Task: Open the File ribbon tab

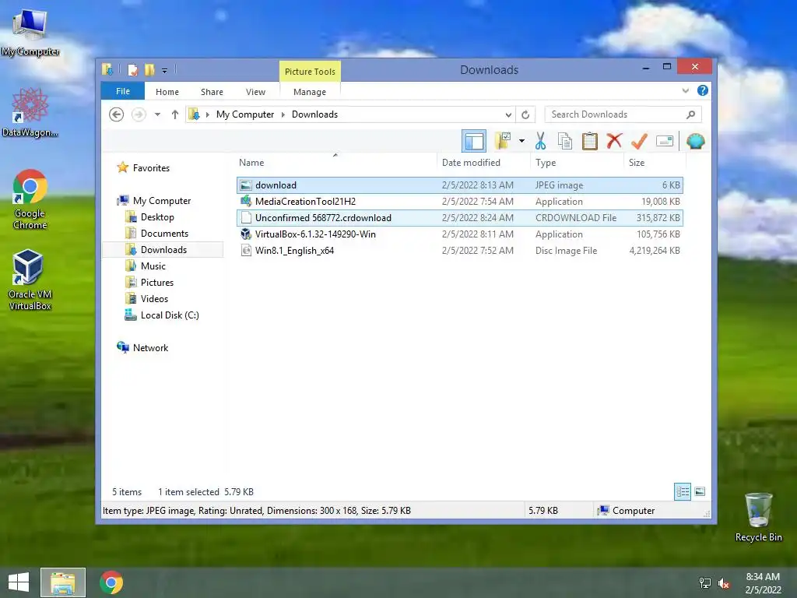Action: coord(123,91)
